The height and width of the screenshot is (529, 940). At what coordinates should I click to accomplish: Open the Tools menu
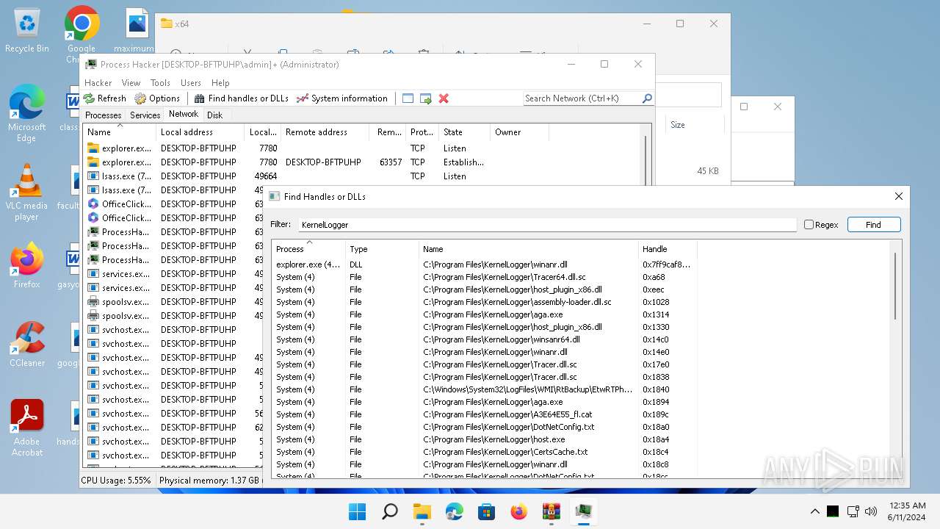(160, 83)
